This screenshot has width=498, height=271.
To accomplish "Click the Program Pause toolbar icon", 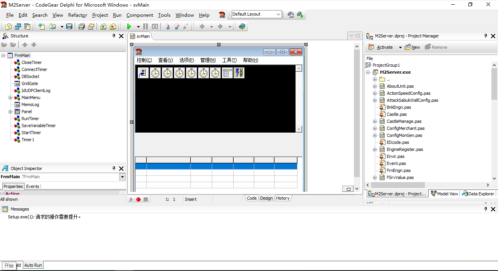I will click(x=146, y=27).
